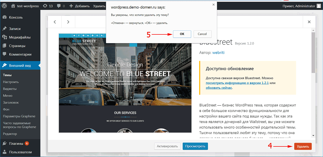Confirm theme deletion with OK

[x=182, y=34]
